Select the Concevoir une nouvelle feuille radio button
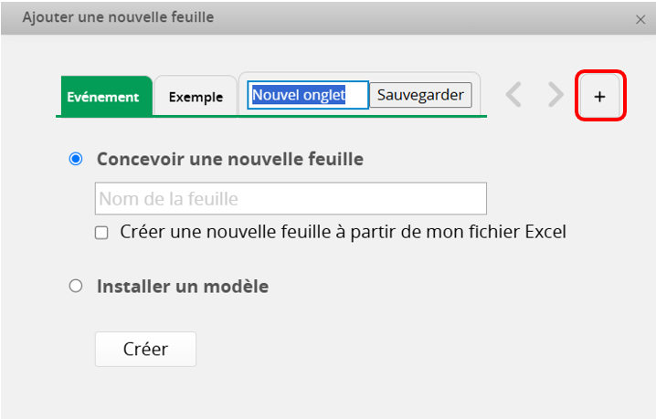Screen dimensions: 656x419 [76, 159]
